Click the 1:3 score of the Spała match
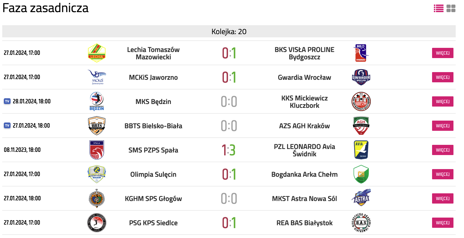 pos(229,150)
